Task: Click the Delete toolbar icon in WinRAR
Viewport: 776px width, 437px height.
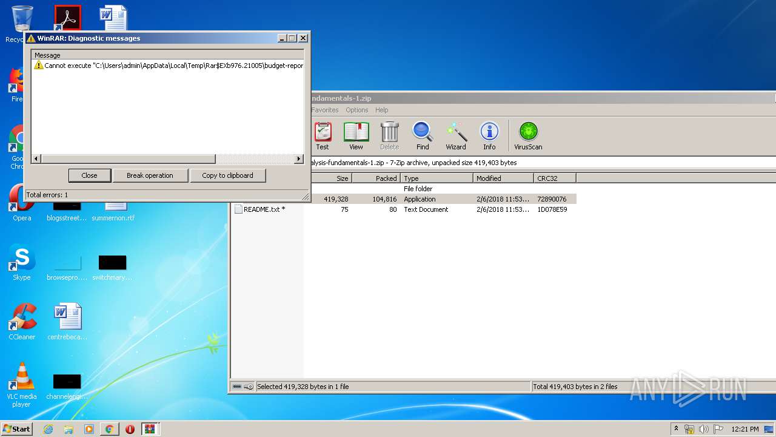Action: pos(389,135)
